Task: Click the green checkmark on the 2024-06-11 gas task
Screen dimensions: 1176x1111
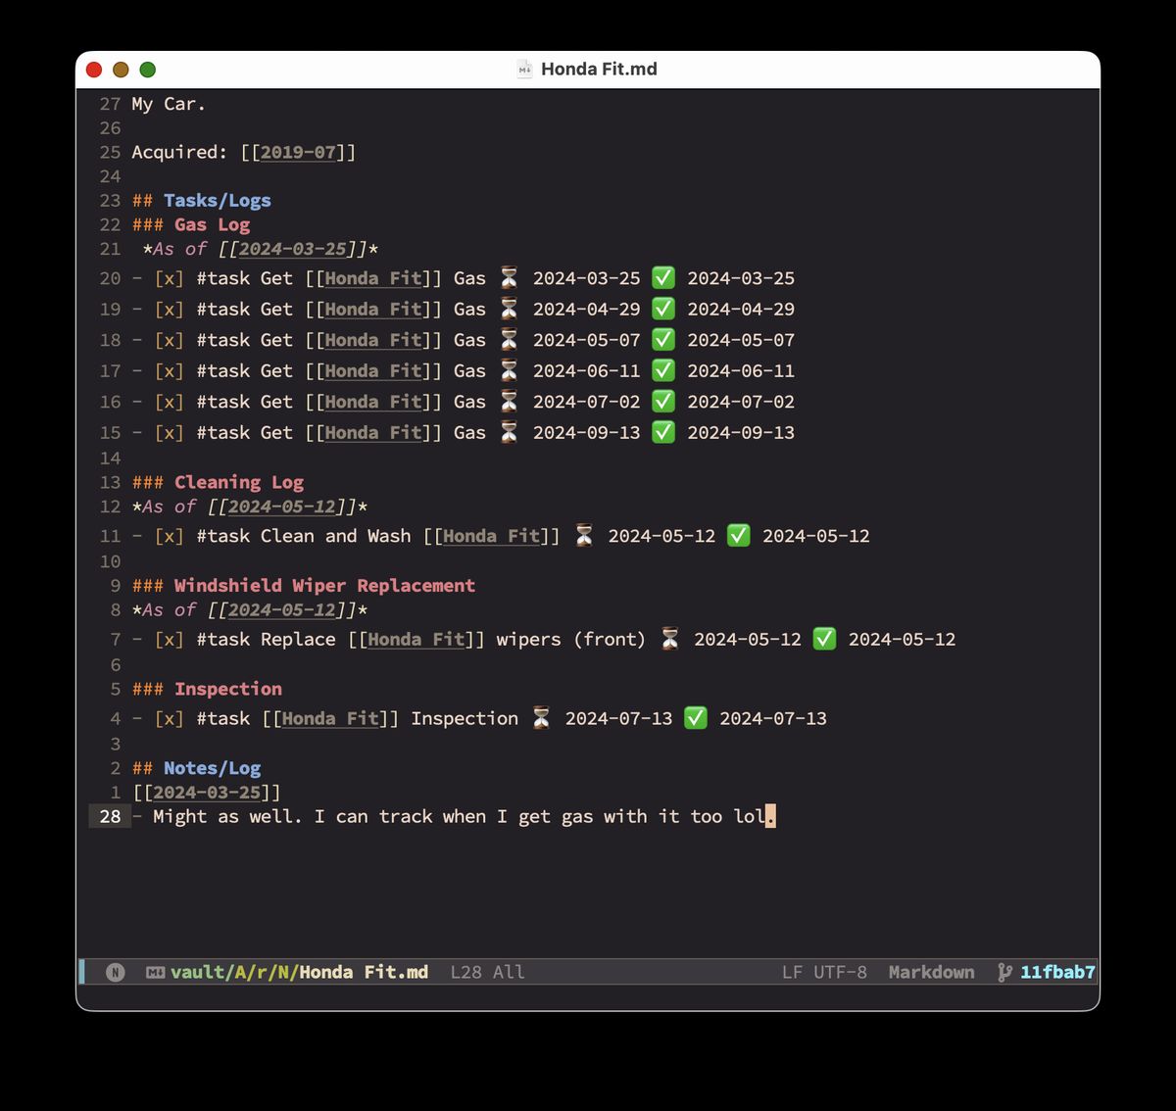Action: tap(663, 370)
